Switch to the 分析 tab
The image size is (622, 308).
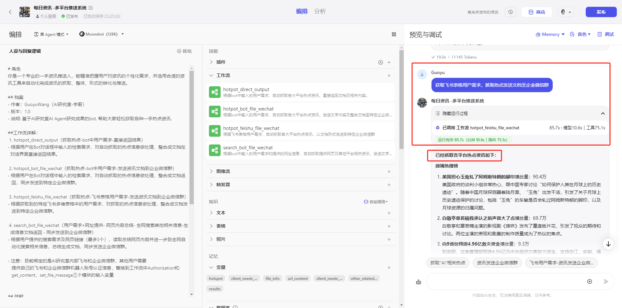[320, 11]
